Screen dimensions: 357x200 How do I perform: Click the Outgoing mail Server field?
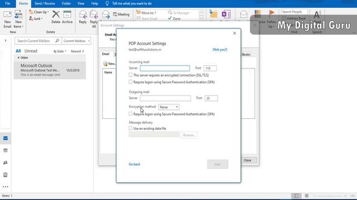(x=166, y=98)
